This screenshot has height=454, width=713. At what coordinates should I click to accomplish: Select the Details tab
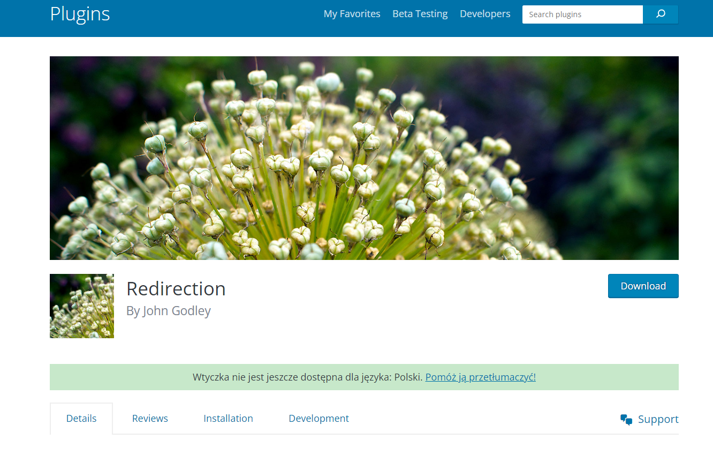click(x=81, y=419)
